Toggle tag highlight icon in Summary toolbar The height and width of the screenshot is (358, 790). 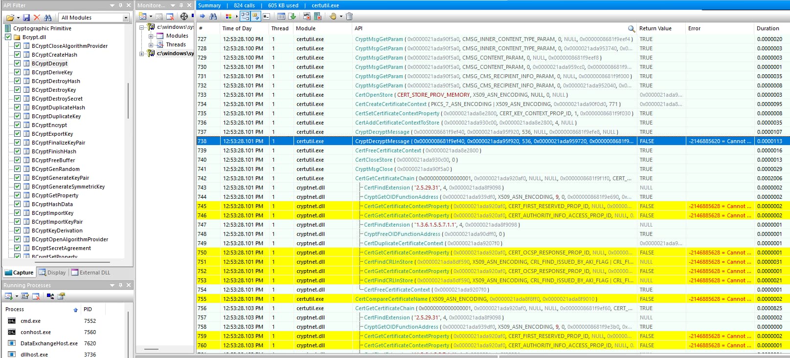[x=256, y=16]
